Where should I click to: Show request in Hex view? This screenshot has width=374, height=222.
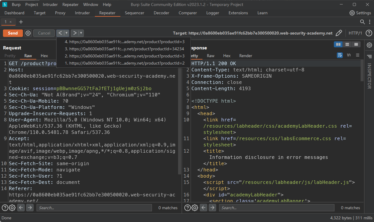(x=44, y=56)
